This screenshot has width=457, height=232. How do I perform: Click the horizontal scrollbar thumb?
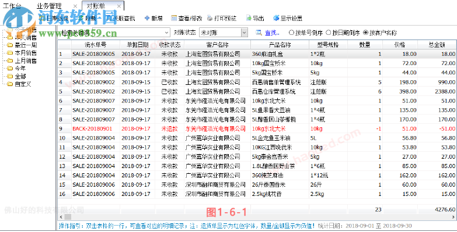click(68, 217)
